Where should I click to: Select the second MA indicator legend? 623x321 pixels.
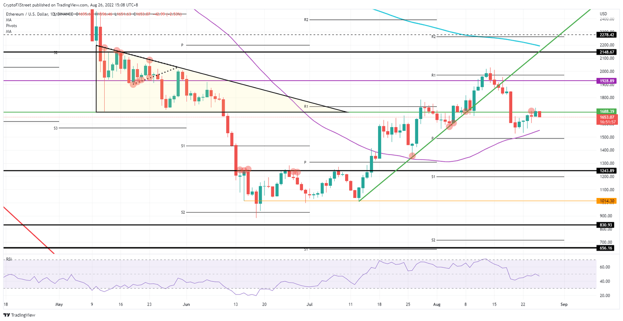click(9, 32)
